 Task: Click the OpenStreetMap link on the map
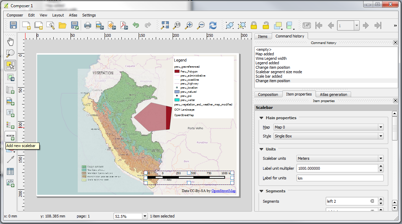[x=224, y=191]
